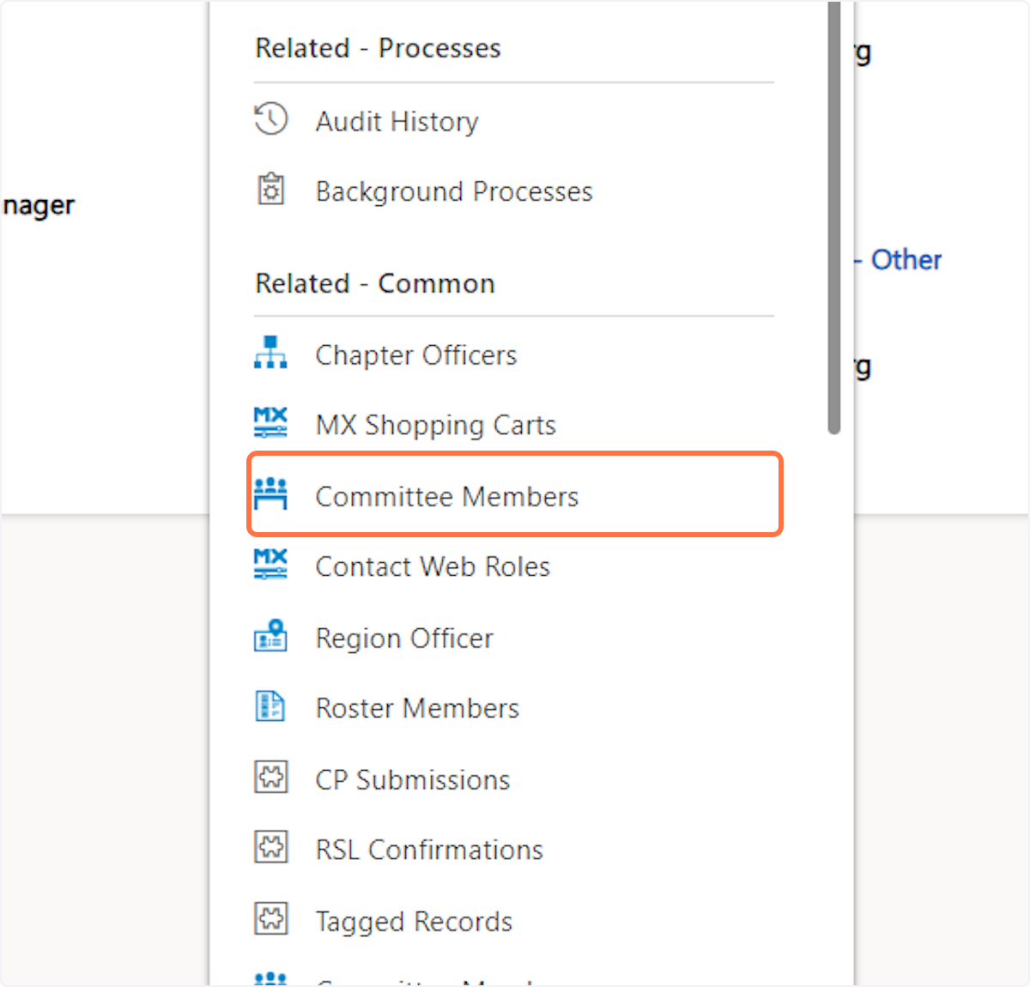1030x987 pixels.
Task: Select Background Processes menu entry
Action: pyautogui.click(x=453, y=191)
